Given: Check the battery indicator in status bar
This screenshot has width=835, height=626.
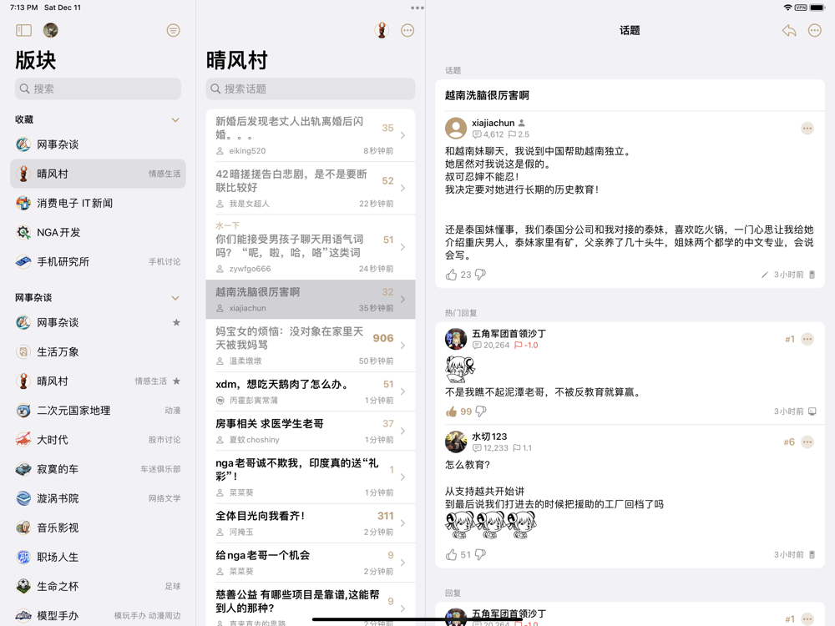Looking at the screenshot, I should (x=817, y=8).
